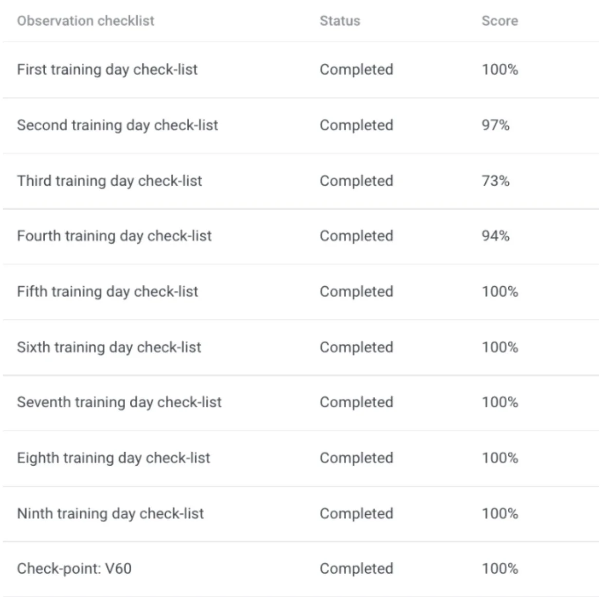
Task: Open Fourth training day check-list
Action: (x=114, y=236)
